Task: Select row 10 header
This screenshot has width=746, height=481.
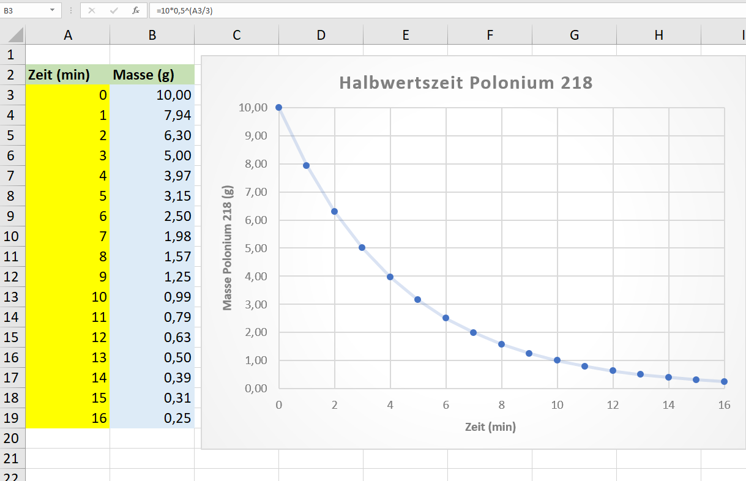Action: pyautogui.click(x=12, y=236)
